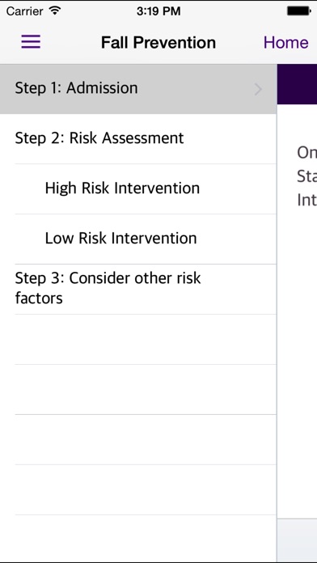Click the divider between list and detail
This screenshot has height=563, width=317.
[x=277, y=314]
